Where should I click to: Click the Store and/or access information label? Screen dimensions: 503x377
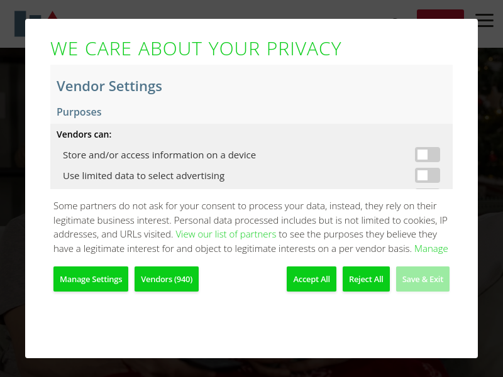click(x=159, y=155)
